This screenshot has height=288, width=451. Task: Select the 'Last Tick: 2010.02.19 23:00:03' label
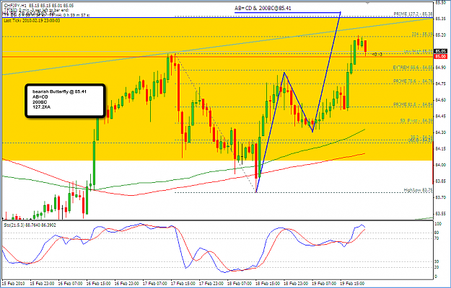[32, 21]
